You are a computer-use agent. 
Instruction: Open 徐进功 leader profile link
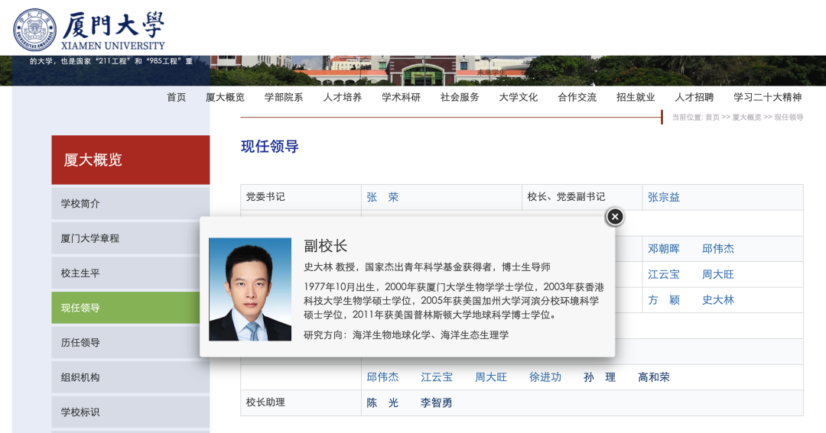click(x=545, y=377)
